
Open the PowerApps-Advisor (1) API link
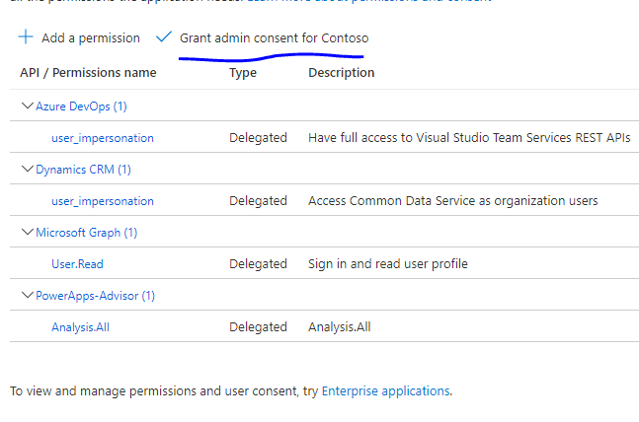pyautogui.click(x=96, y=296)
